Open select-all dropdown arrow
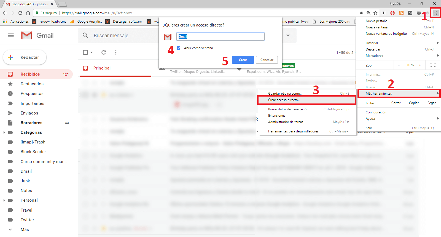This screenshot has height=237, width=441. point(92,52)
